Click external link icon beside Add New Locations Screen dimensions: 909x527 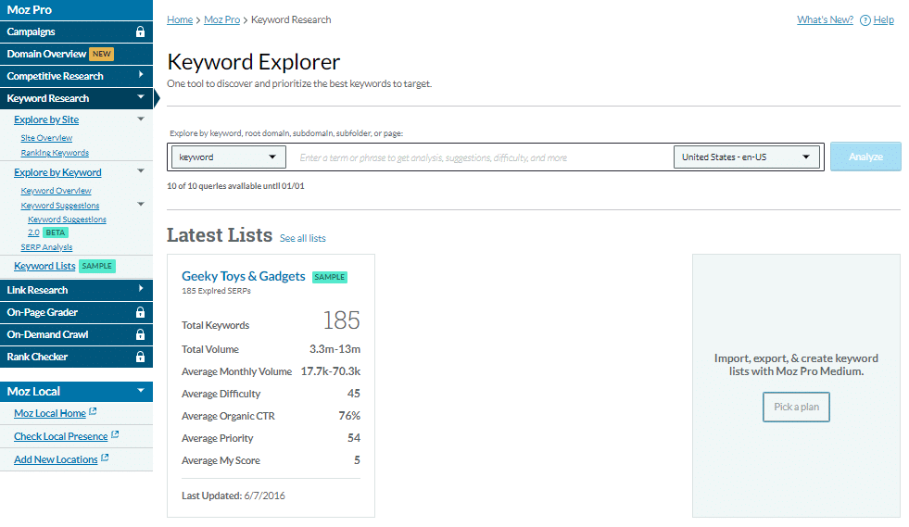coord(105,458)
